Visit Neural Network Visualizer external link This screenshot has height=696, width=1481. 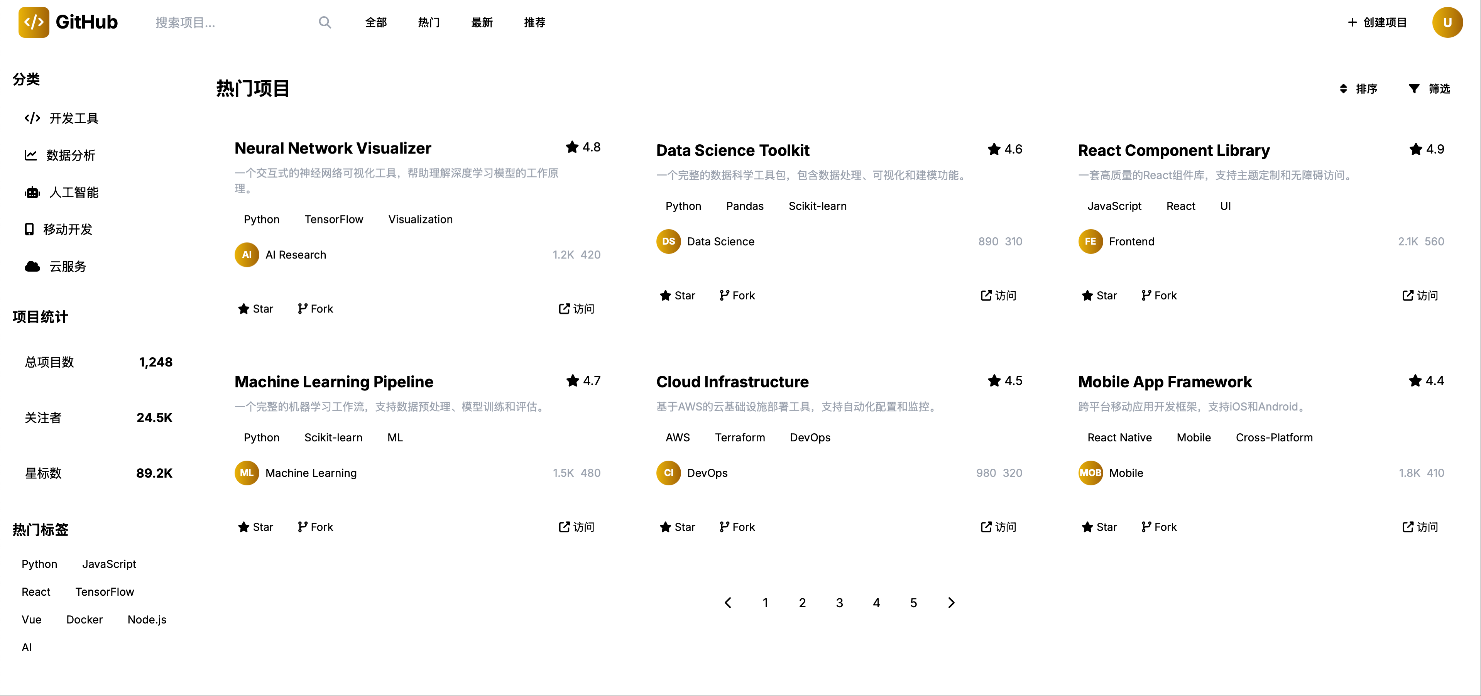(577, 309)
